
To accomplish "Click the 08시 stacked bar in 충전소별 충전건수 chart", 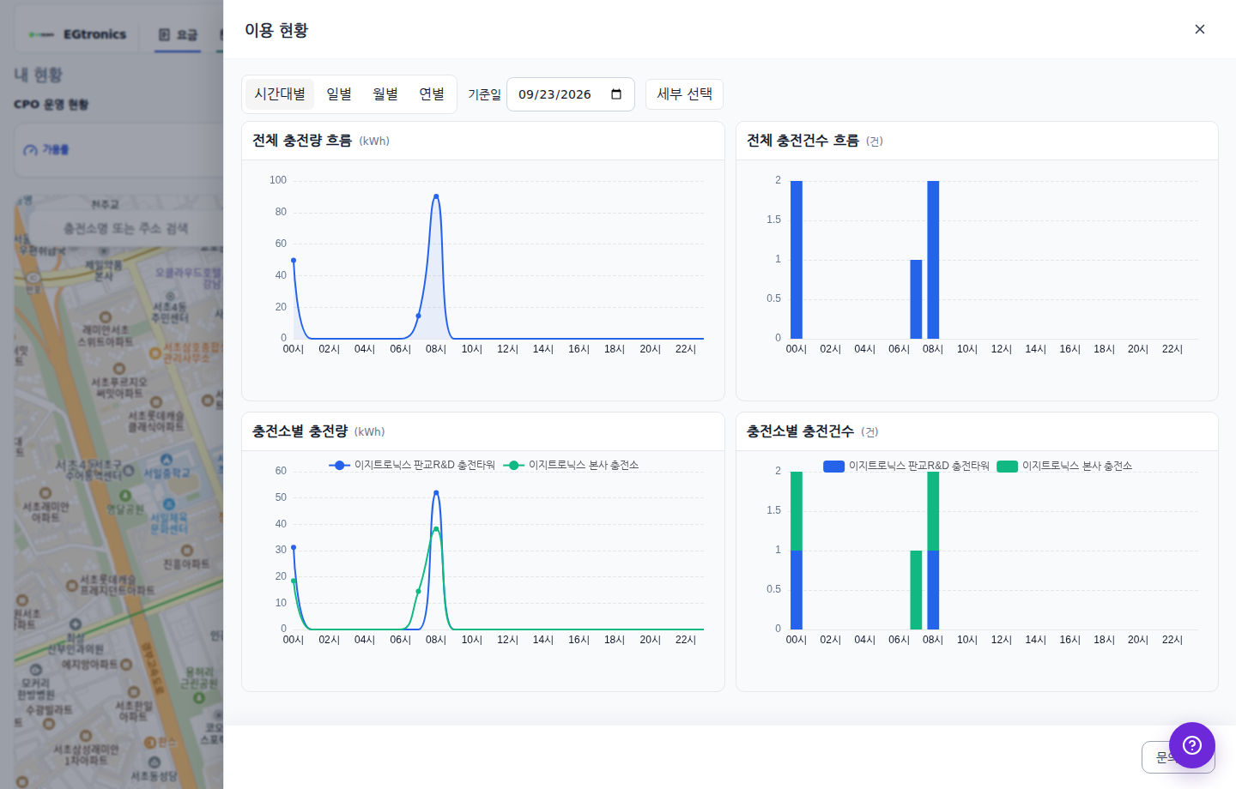I will [933, 551].
